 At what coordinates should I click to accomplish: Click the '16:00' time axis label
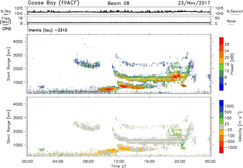[x=149, y=162]
